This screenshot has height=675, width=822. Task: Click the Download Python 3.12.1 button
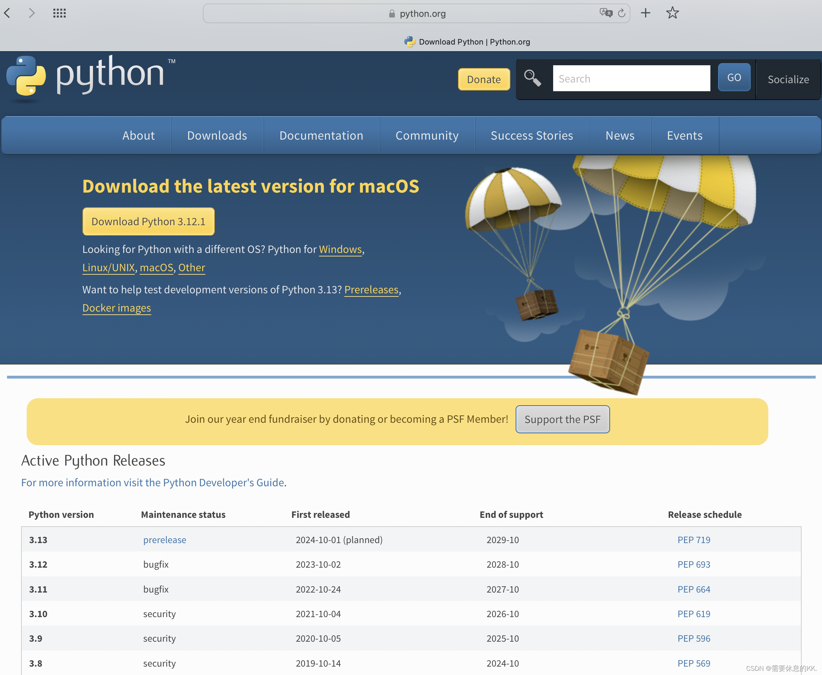click(148, 221)
